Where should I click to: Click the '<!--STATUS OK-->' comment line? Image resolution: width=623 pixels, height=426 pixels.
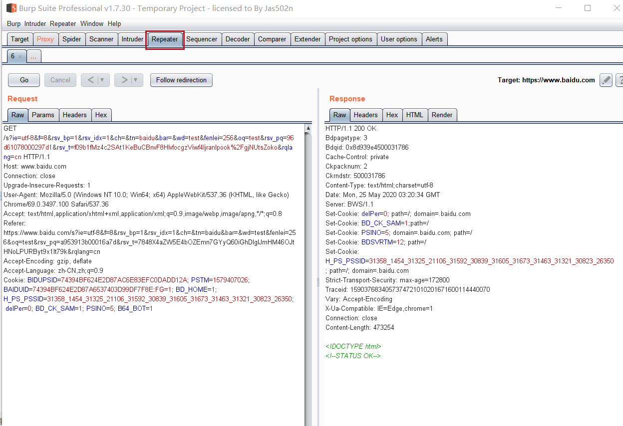click(x=353, y=356)
